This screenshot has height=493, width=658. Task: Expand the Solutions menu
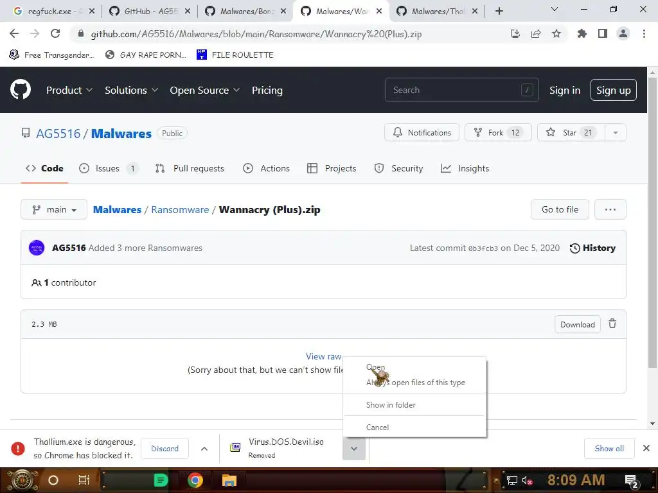pos(131,90)
